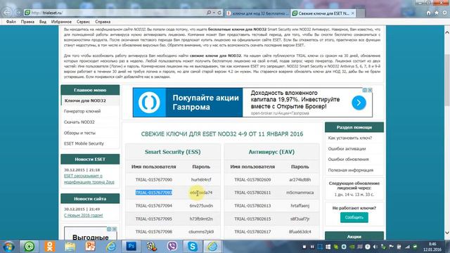Image resolution: width=450 pixels, height=253 pixels.
Task: Click highlighted username TRIAL-0157677093
Action: tap(154, 193)
